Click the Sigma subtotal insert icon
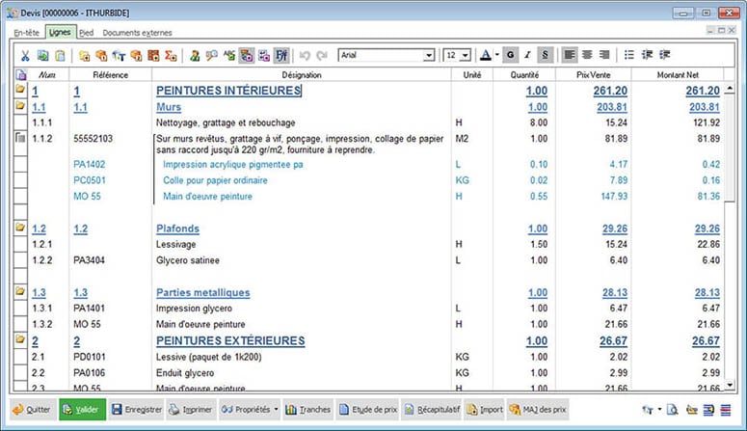The height and width of the screenshot is (431, 747). point(171,56)
